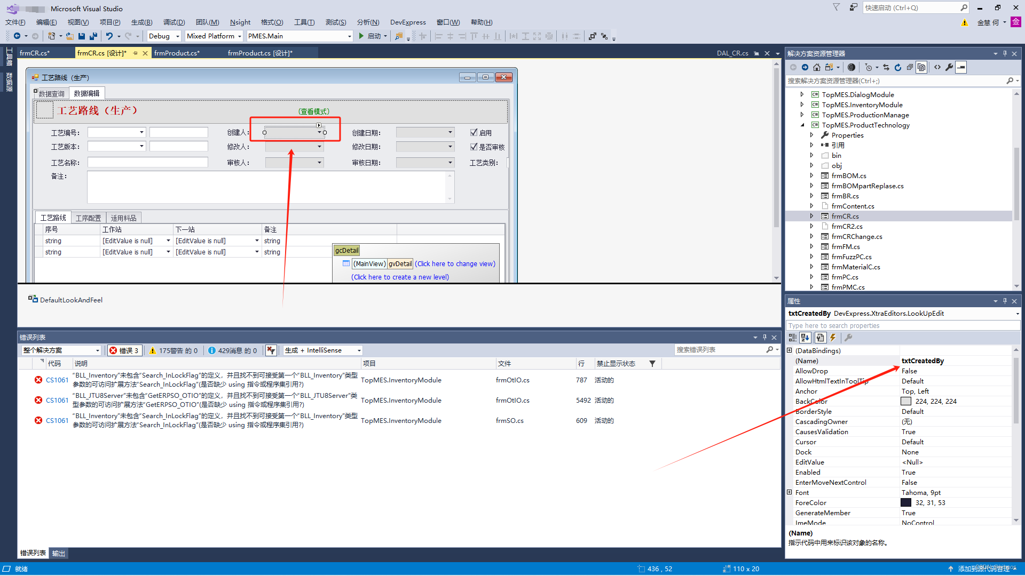
Task: Toggle the 启用 checkbox on the form
Action: [x=474, y=132]
